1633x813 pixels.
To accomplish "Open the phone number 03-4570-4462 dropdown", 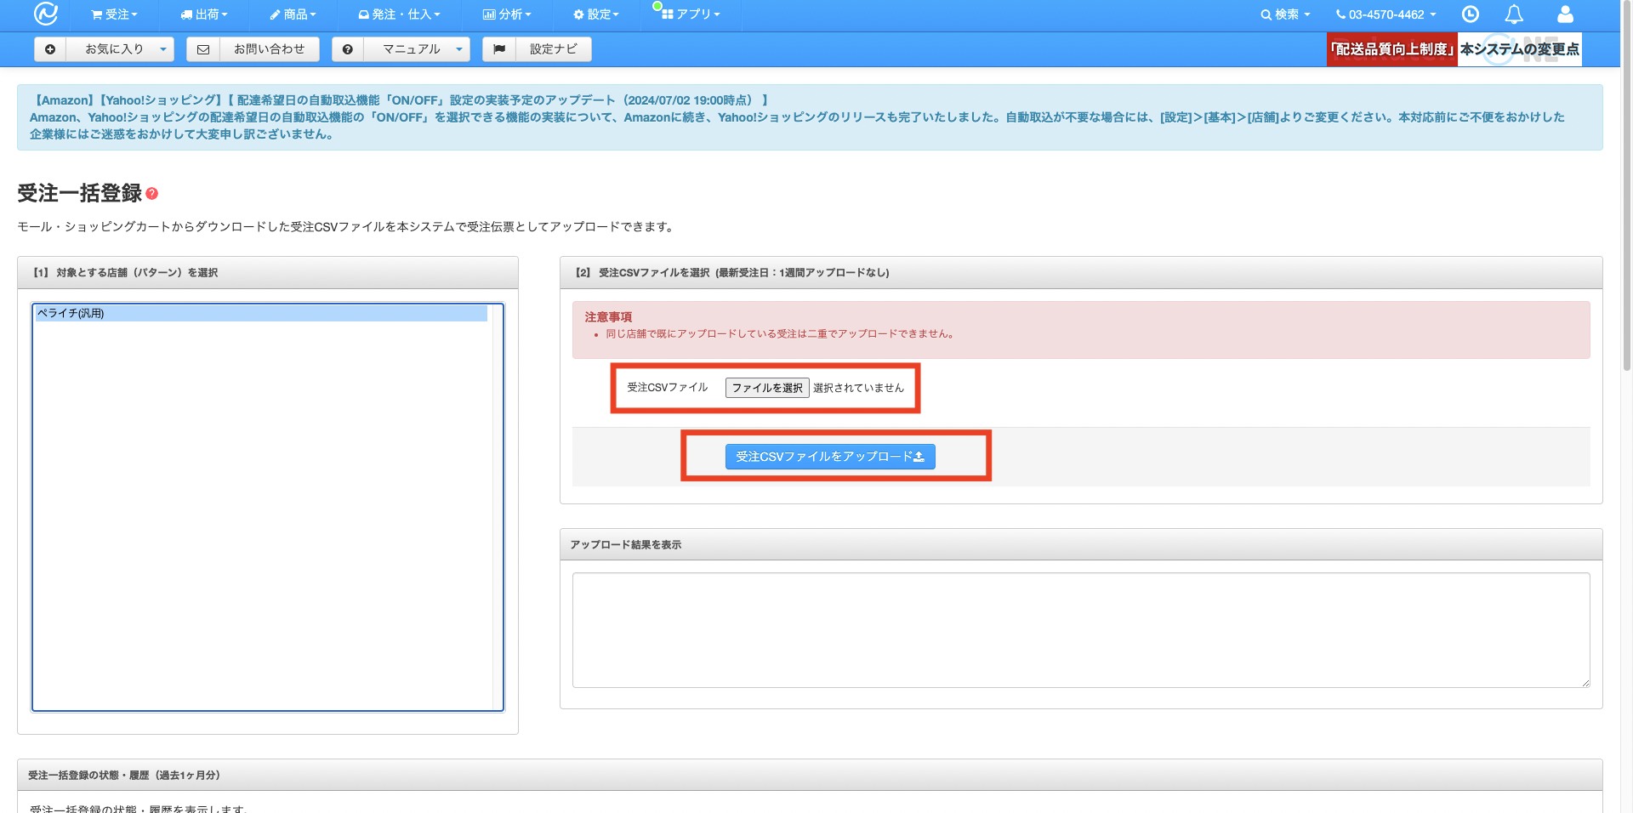I will (x=1385, y=14).
